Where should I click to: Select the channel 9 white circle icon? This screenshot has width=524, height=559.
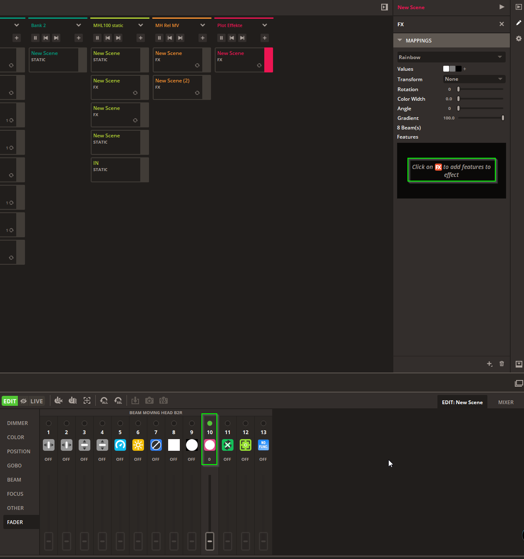pyautogui.click(x=192, y=445)
